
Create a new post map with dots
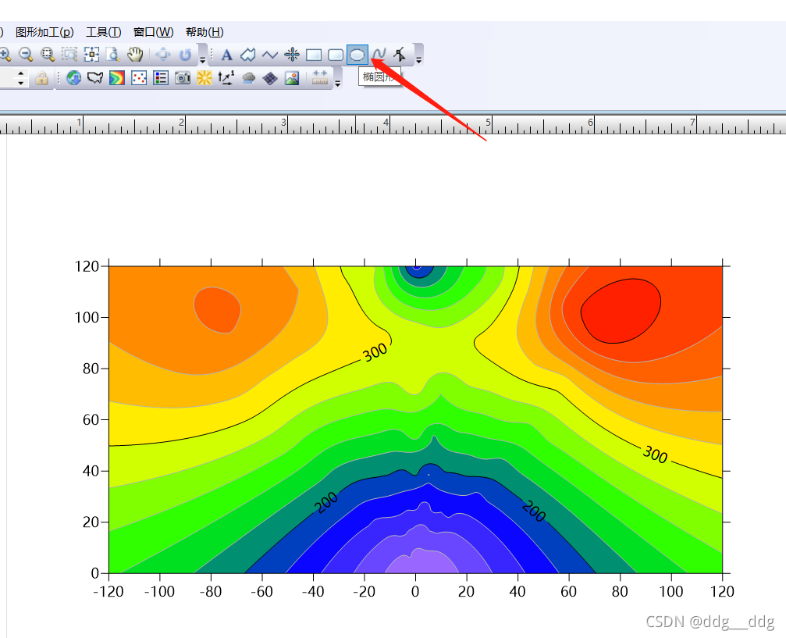click(139, 78)
